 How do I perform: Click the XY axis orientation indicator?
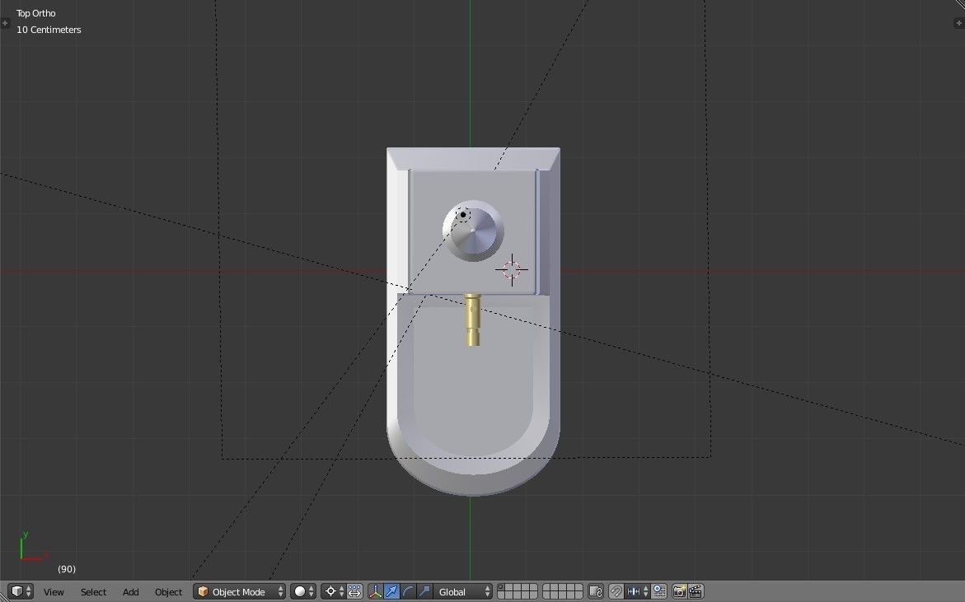(32, 547)
